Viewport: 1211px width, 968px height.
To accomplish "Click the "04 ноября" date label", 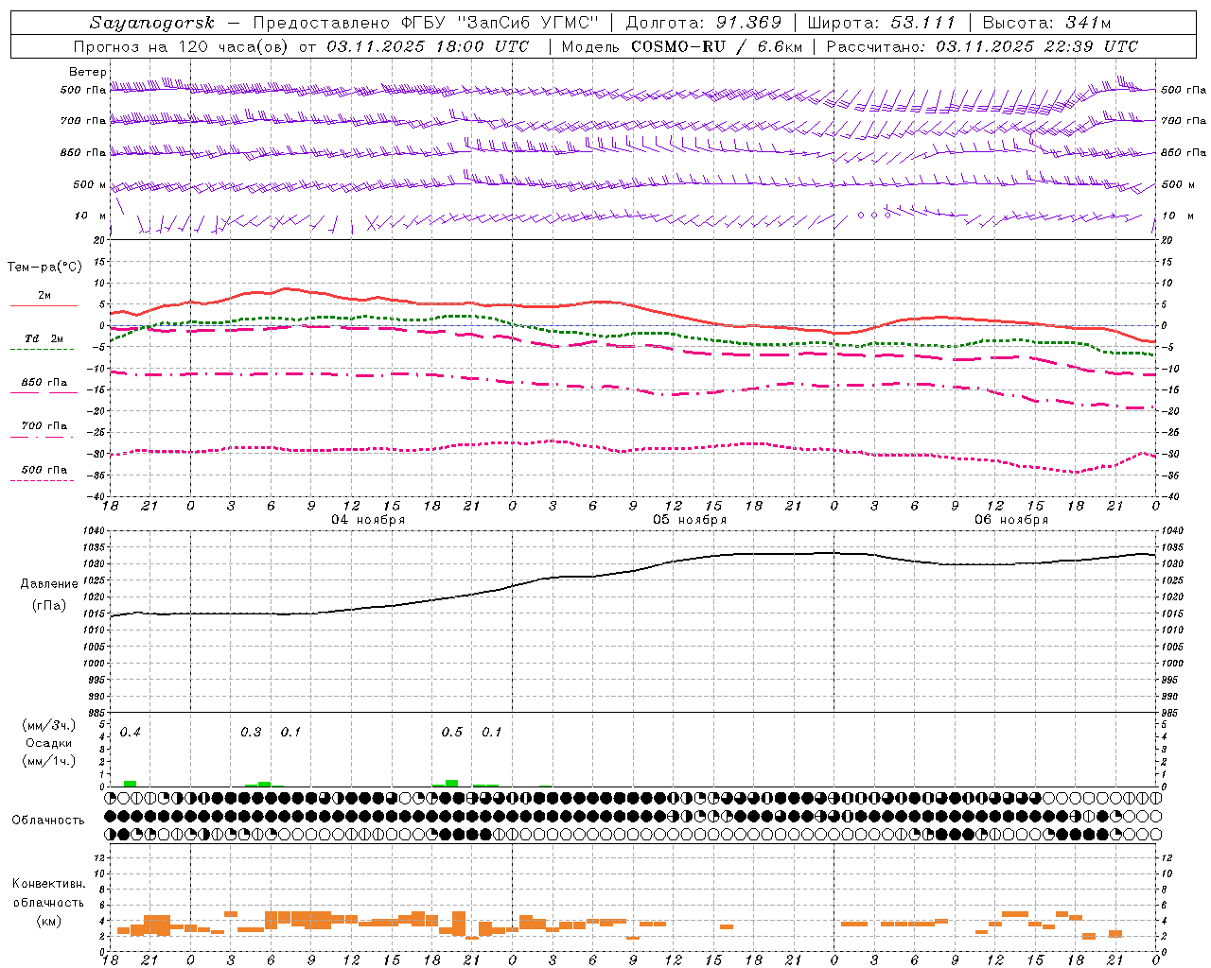I will [x=368, y=520].
